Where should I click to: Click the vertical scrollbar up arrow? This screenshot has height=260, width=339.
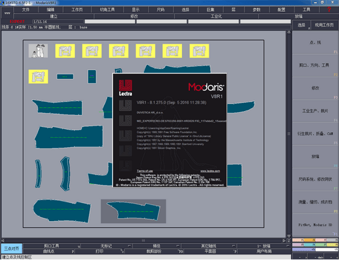tap(289, 32)
